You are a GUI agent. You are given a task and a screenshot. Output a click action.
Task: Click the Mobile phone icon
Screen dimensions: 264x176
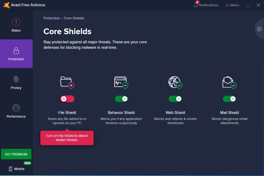(x=10, y=169)
